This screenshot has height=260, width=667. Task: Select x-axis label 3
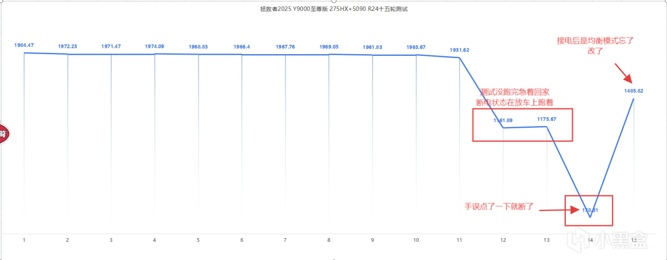click(111, 240)
